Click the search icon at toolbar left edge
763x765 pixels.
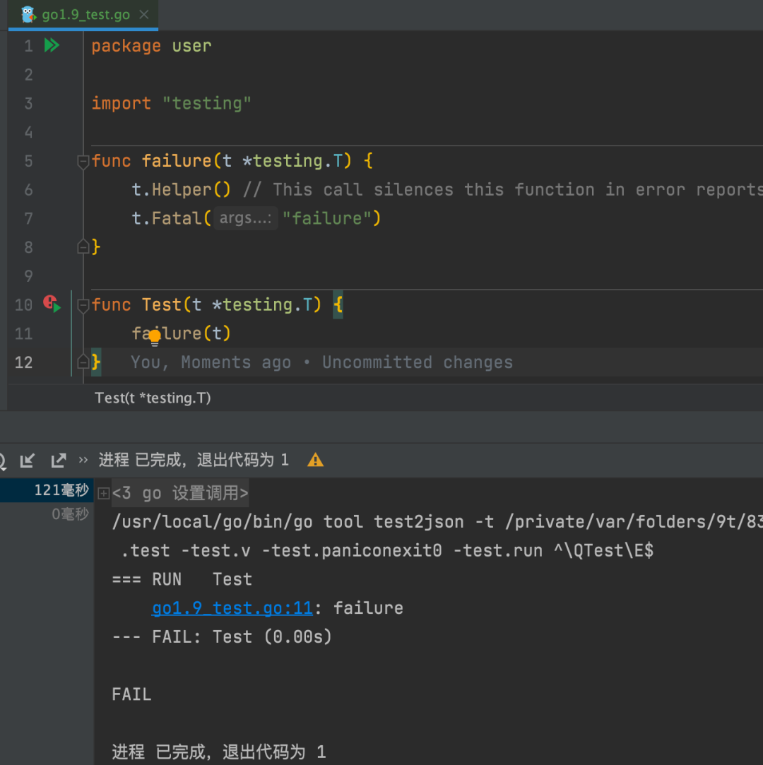(x=2, y=460)
